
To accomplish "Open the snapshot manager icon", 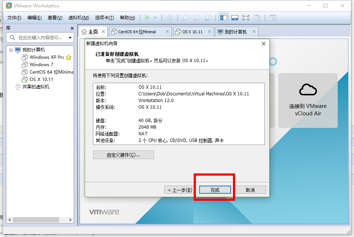I will pos(208,18).
